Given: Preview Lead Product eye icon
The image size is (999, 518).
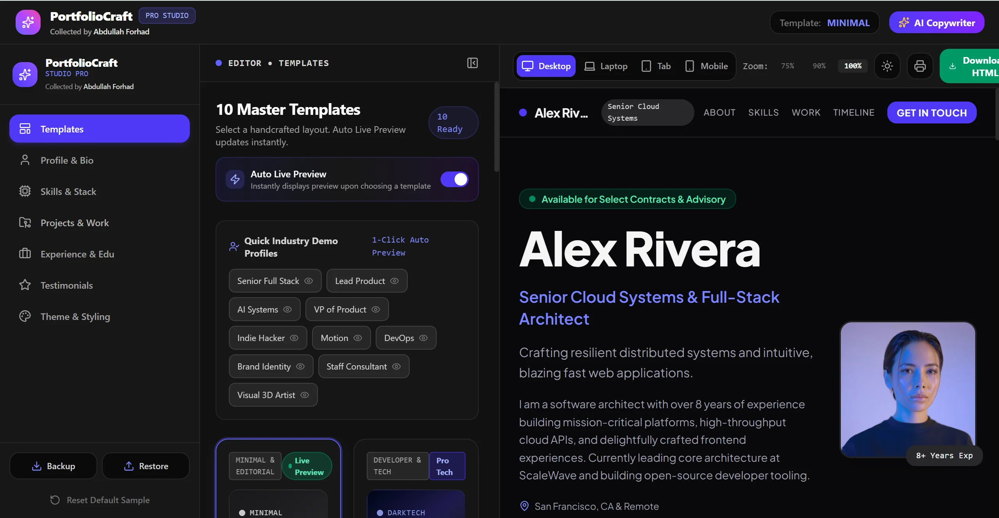Looking at the screenshot, I should coord(394,281).
